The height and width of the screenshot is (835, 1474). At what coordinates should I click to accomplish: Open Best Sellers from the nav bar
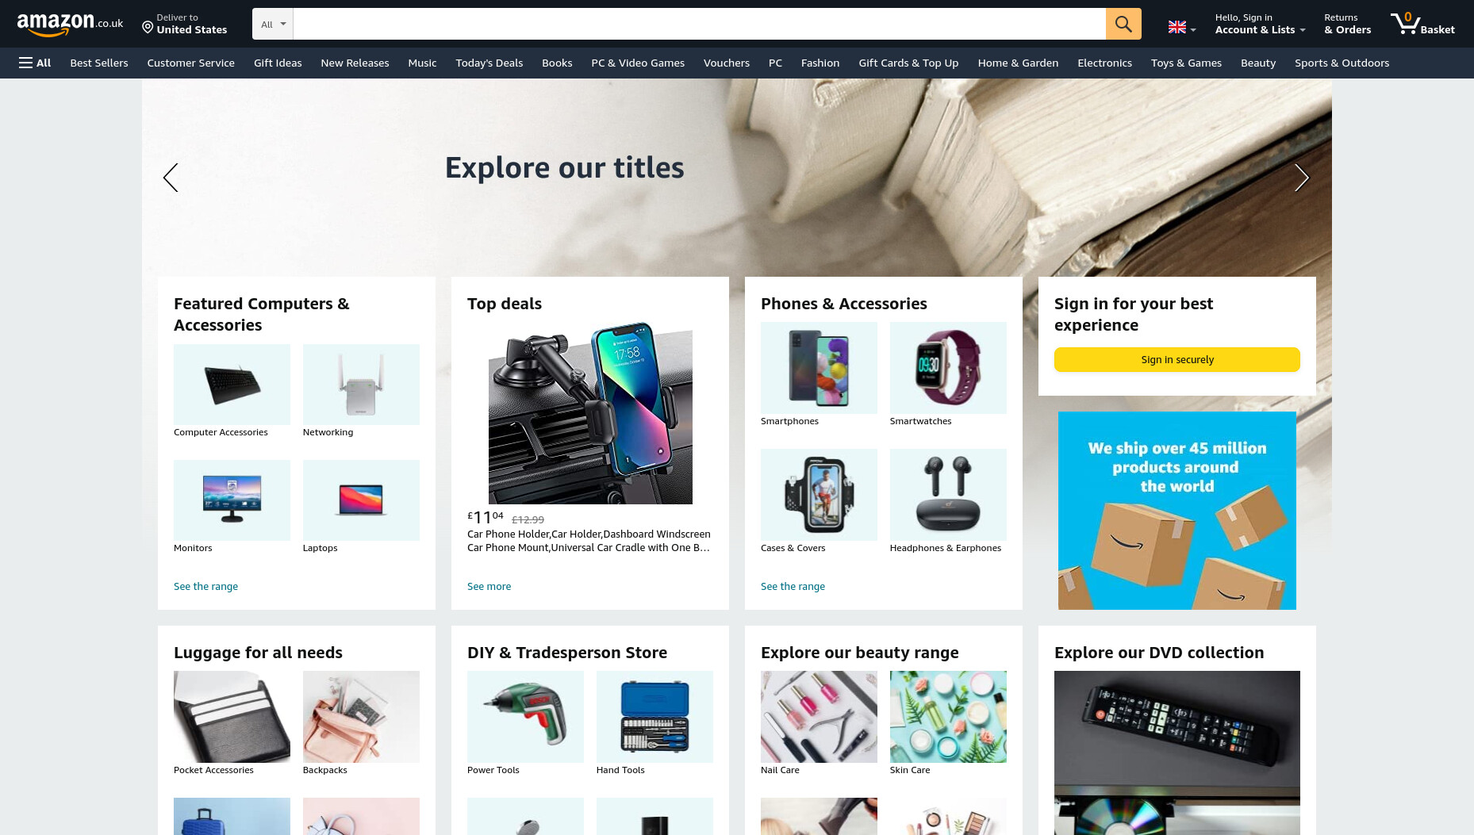click(x=98, y=63)
